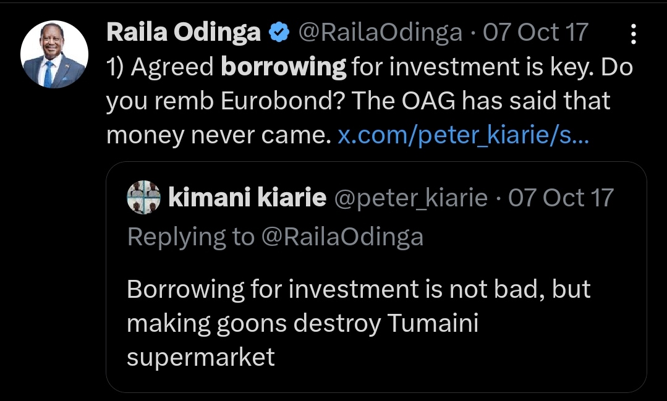The height and width of the screenshot is (401, 667).
Task: Open the Raila Odinga display name
Action: 184,33
